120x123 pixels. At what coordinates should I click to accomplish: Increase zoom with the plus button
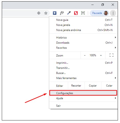[x=101, y=55]
